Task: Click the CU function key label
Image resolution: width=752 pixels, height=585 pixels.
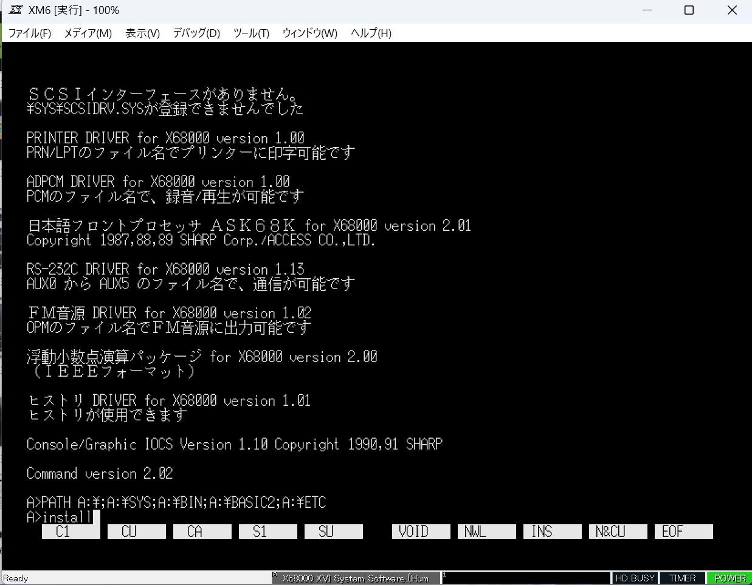Action: pos(137,532)
